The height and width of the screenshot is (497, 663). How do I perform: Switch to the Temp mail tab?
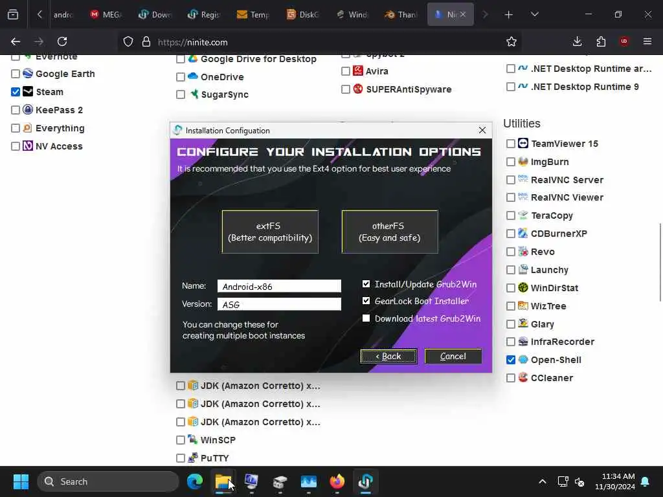[x=253, y=14]
